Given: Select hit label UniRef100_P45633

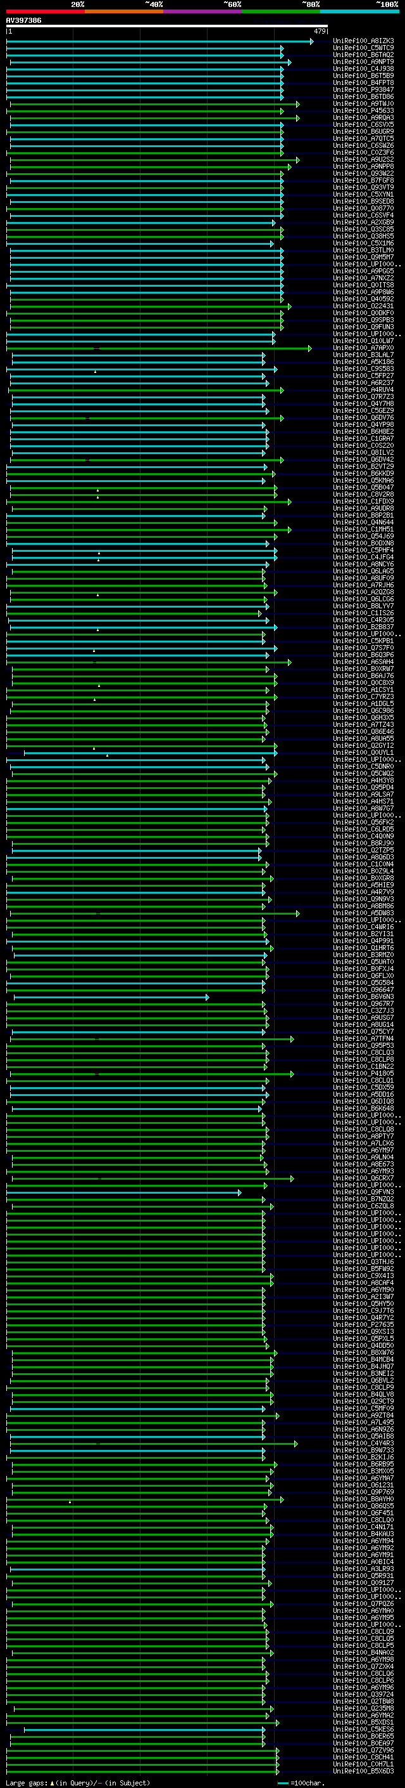Looking at the screenshot, I should (x=363, y=111).
